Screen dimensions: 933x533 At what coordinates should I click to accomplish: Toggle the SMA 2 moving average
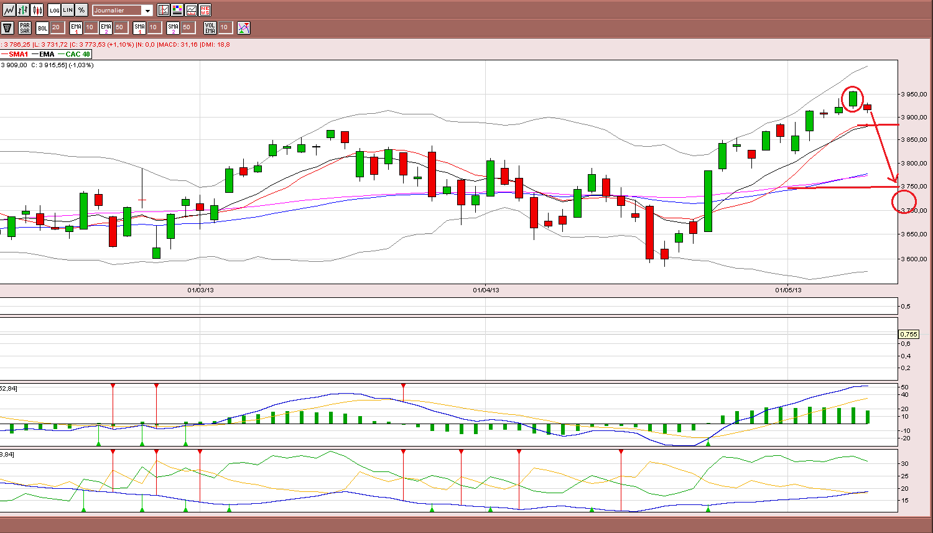pos(173,27)
